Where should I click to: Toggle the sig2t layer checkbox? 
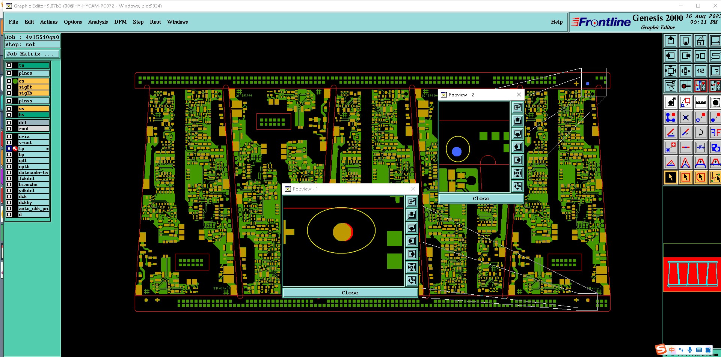click(x=9, y=87)
